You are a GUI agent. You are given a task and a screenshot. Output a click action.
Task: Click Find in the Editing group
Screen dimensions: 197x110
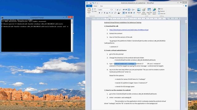tap(161, 9)
